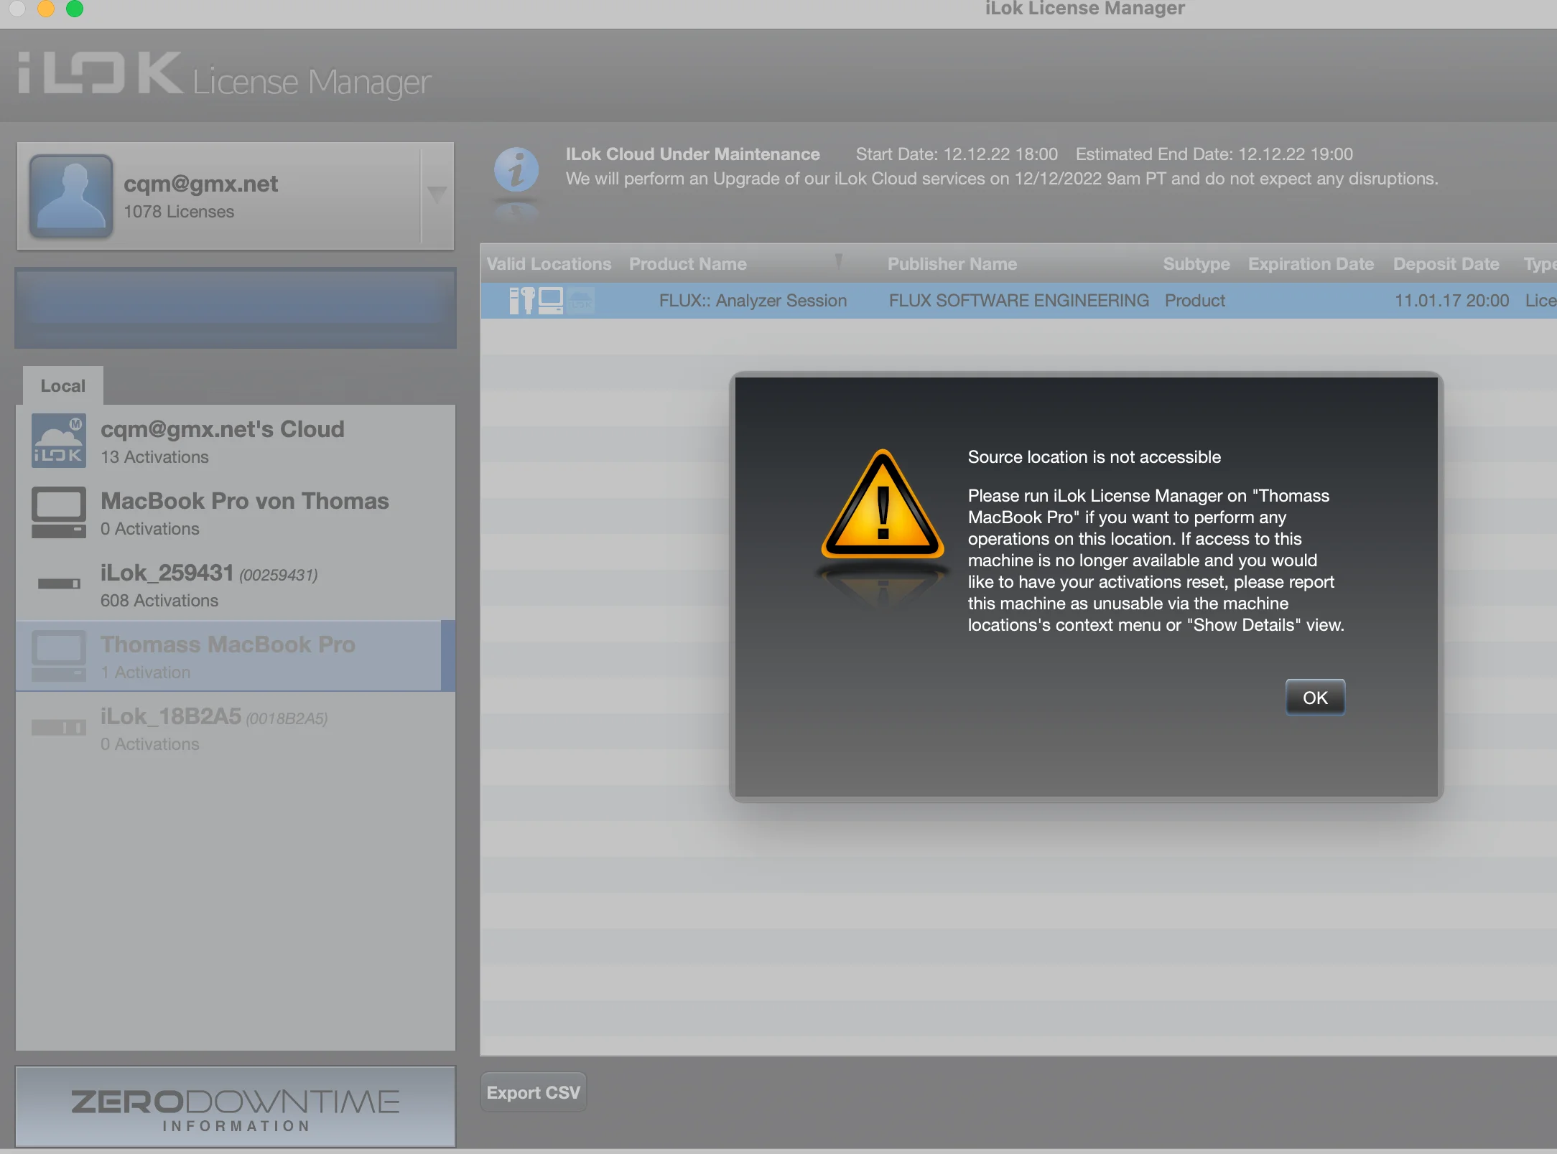Select iLok_259431 location name
Screen dimensions: 1557x1154
click(167, 573)
